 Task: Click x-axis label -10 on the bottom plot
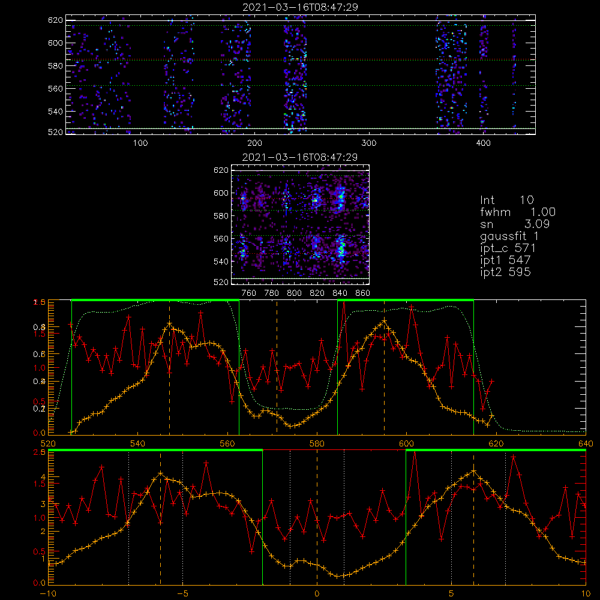click(48, 594)
